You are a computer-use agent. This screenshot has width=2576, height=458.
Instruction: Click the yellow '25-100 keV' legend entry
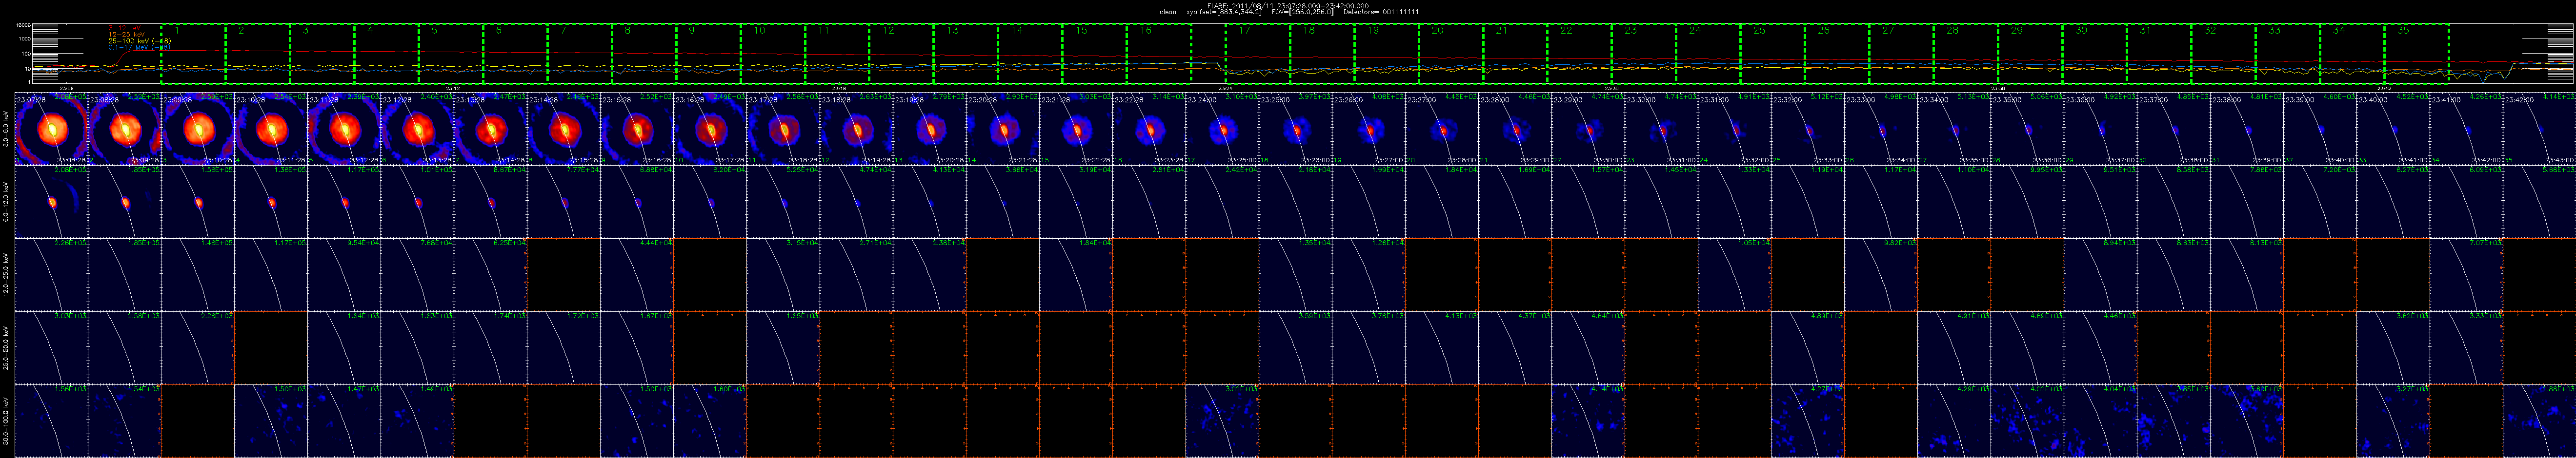pos(139,40)
